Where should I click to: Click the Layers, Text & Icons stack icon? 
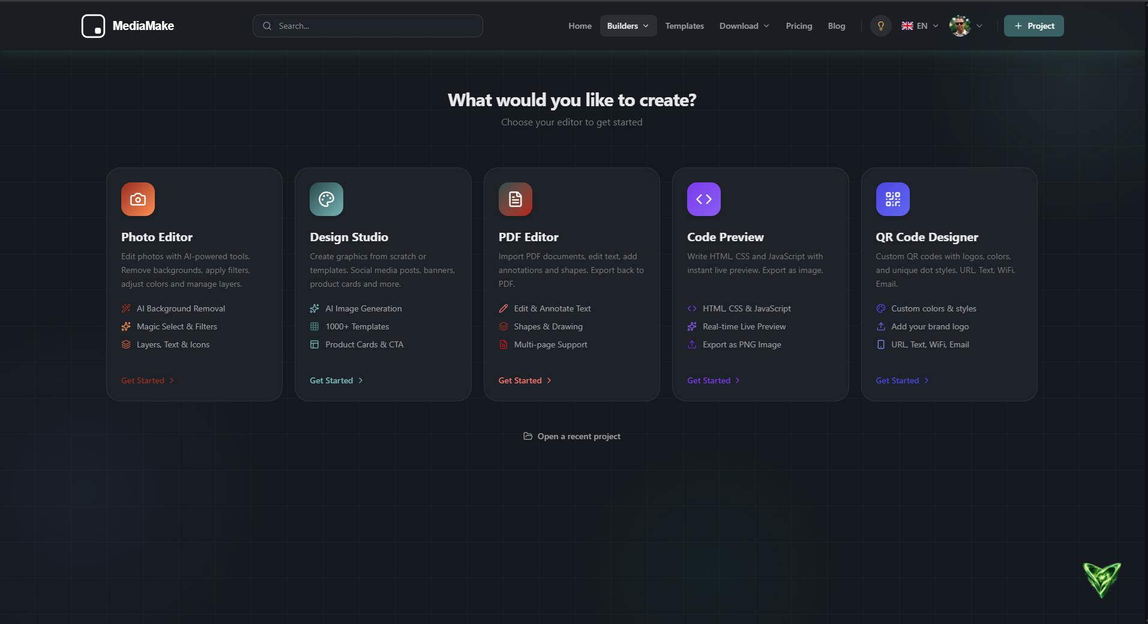click(126, 344)
